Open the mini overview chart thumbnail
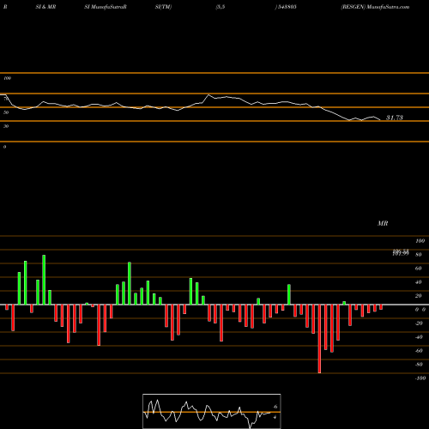The width and height of the screenshot is (429, 429). (212, 411)
